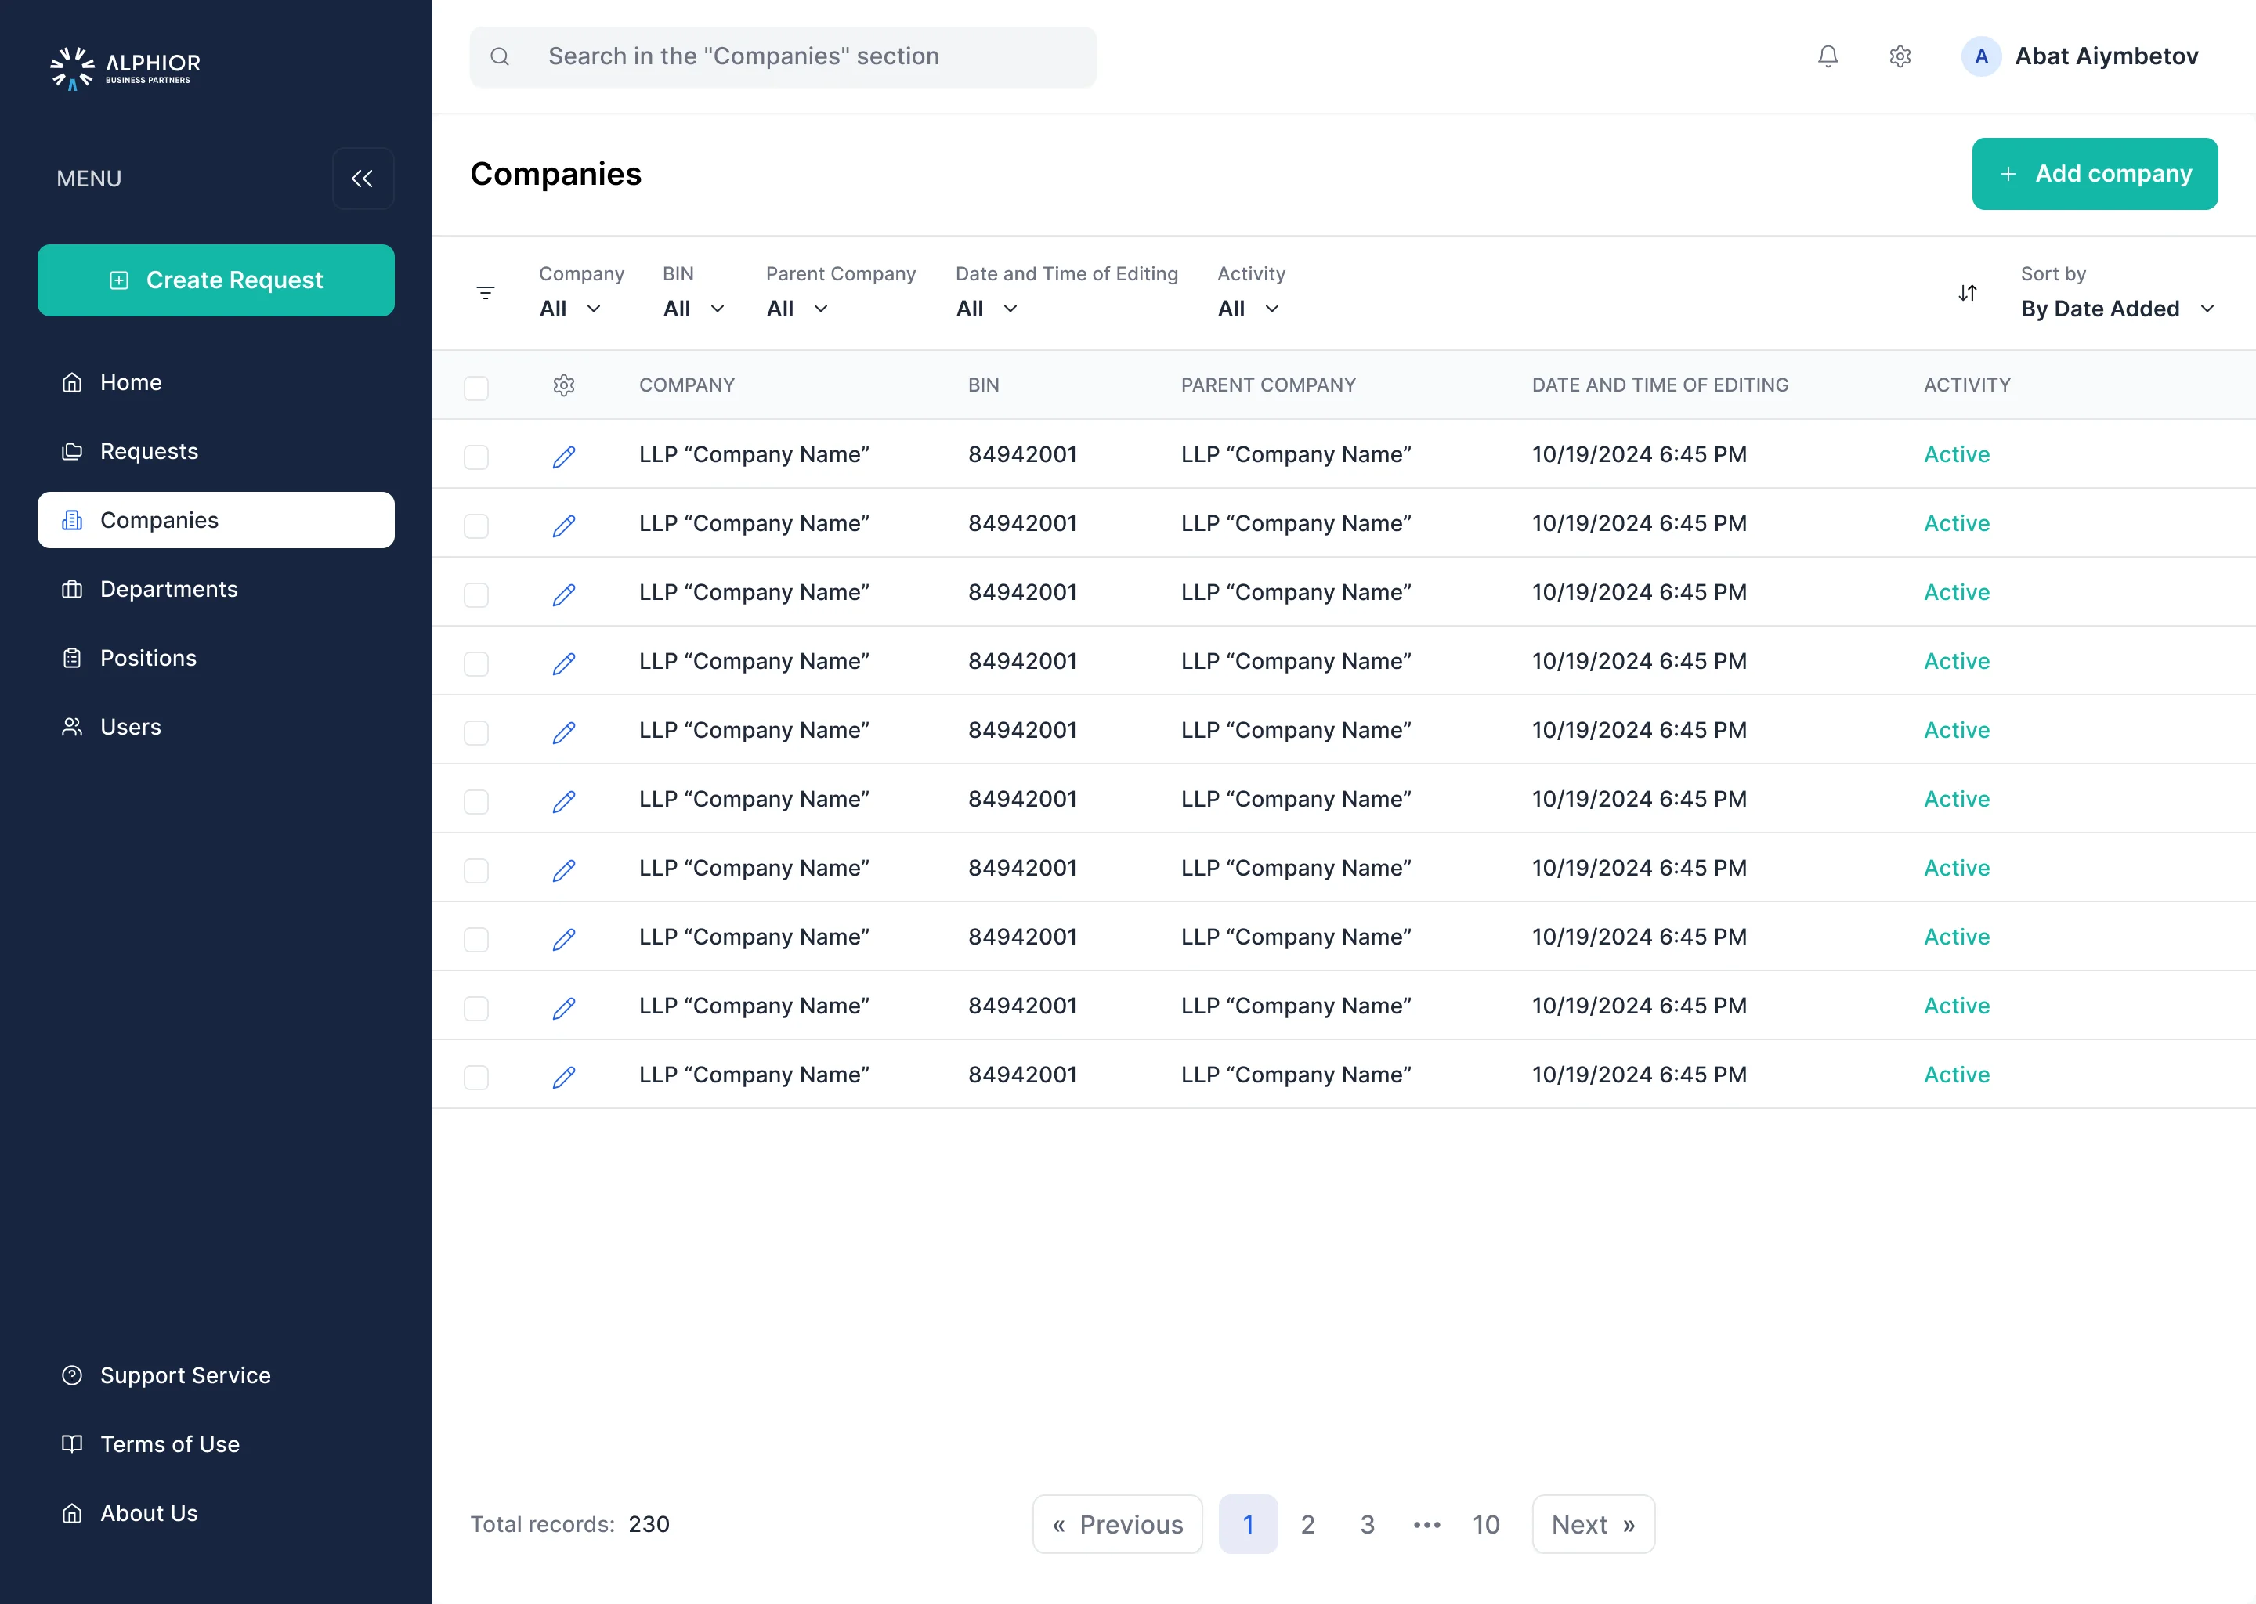Image resolution: width=2256 pixels, height=1604 pixels.
Task: Toggle sort order arrows icon
Action: 1967,292
